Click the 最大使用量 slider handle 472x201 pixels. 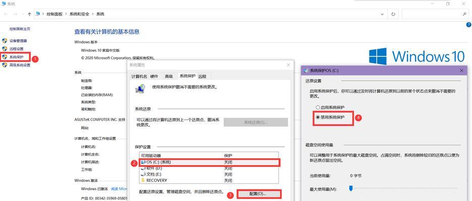point(351,188)
